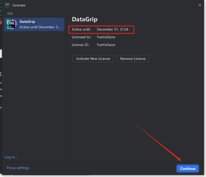
Task: Open the Log in link
Action: pos(11,157)
